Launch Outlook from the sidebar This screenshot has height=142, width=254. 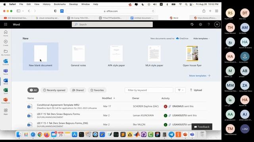click(6, 62)
